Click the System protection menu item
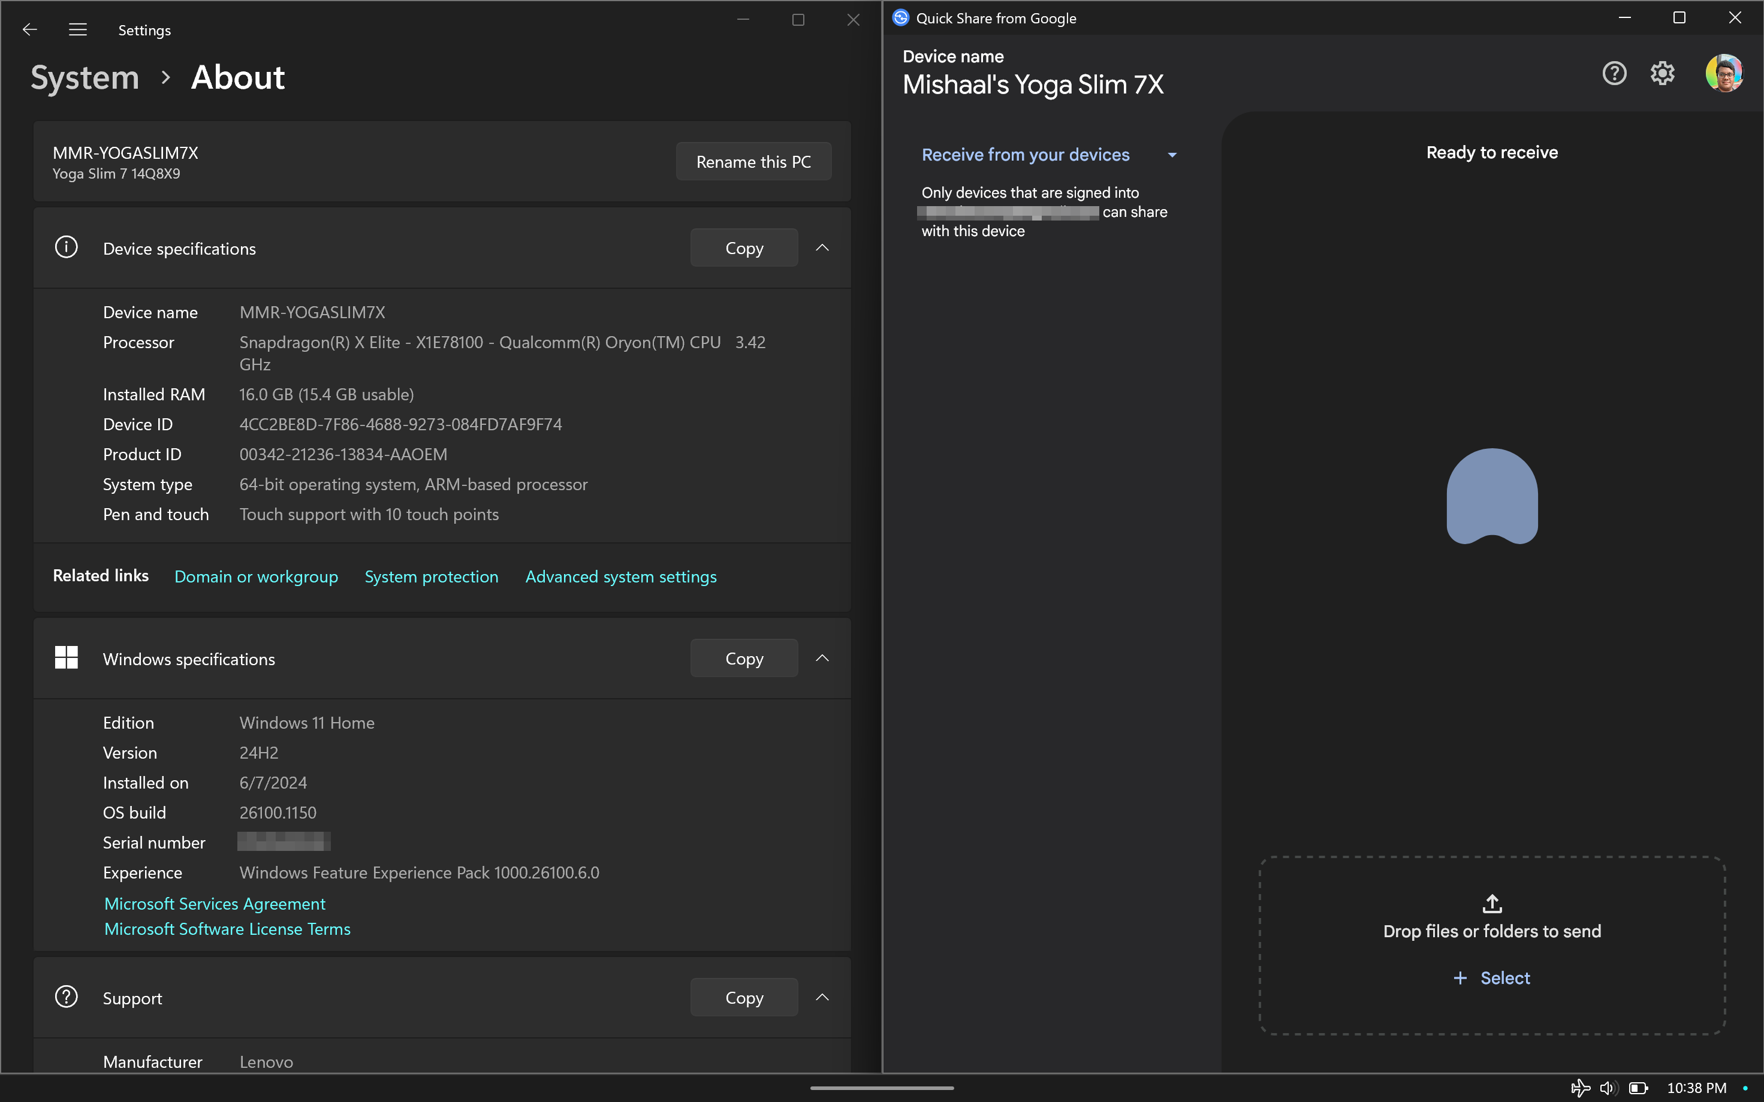1764x1102 pixels. [x=432, y=576]
